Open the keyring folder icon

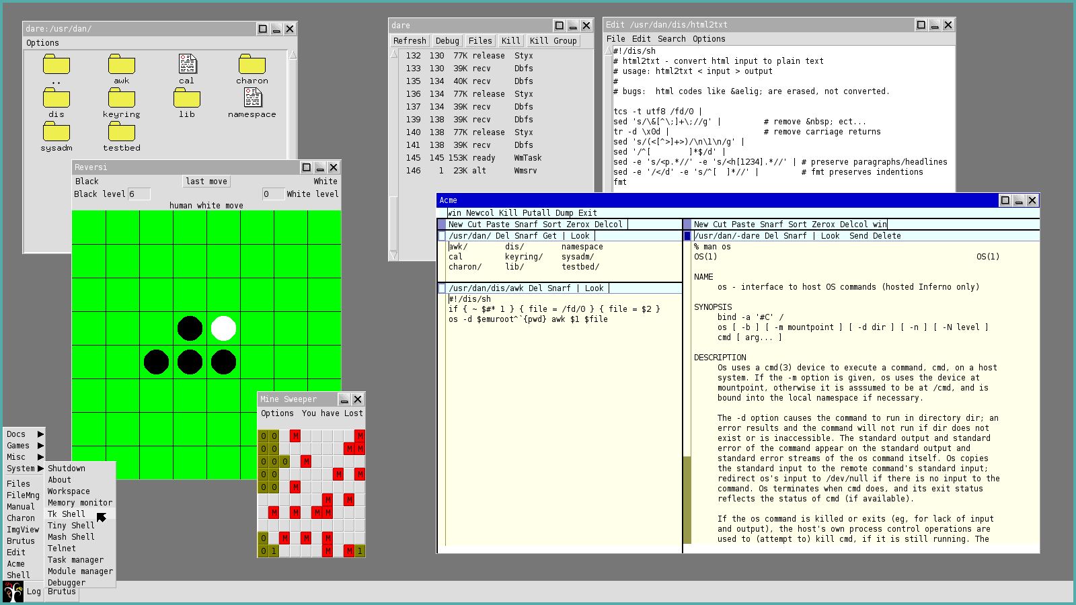[122, 99]
